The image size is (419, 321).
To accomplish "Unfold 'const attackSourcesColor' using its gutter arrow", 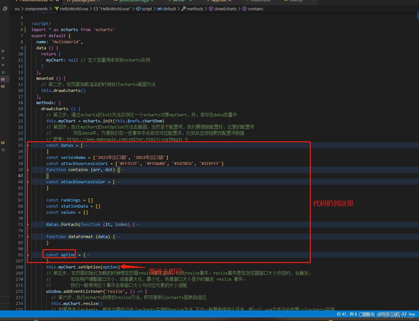I will pyautogui.click(x=28, y=182).
